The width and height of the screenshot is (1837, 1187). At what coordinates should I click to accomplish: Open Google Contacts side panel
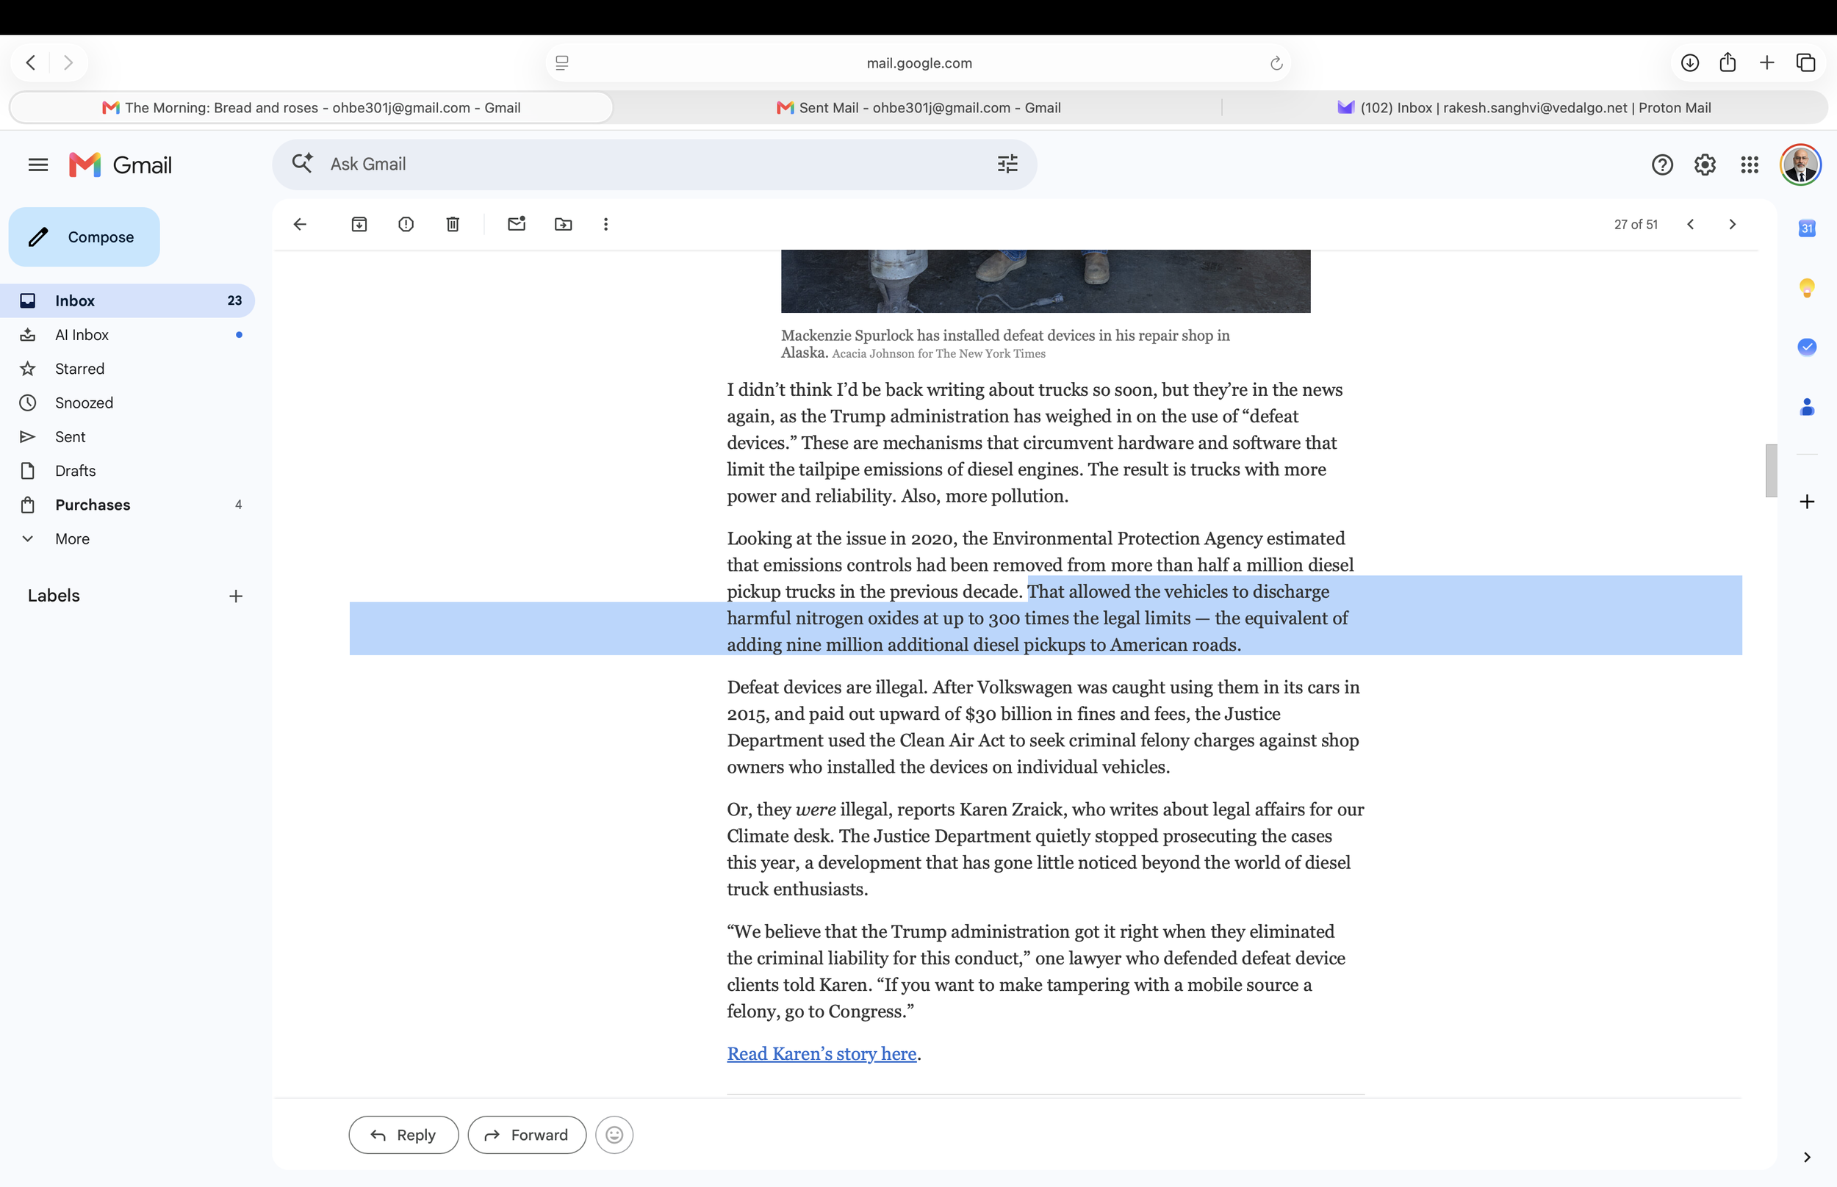coord(1807,407)
